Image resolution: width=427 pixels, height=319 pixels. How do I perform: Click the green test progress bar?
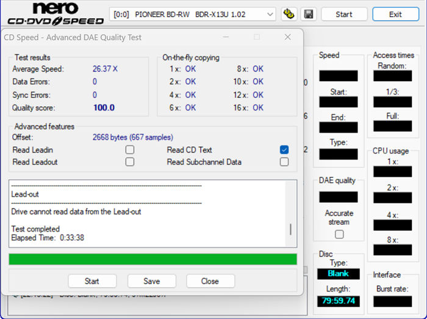[x=152, y=259]
